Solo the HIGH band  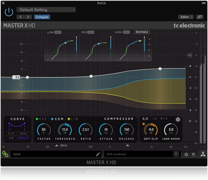[x=126, y=32]
